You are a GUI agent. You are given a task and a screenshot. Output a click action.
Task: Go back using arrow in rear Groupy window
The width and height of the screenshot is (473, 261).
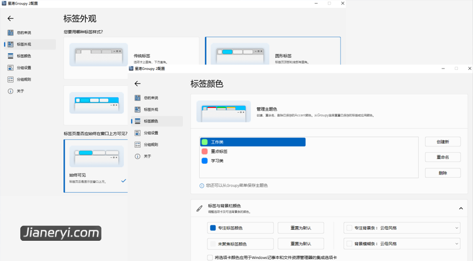(11, 19)
